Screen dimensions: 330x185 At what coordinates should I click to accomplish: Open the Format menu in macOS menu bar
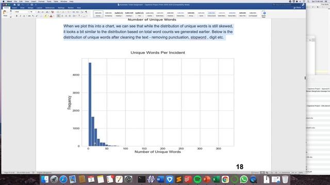41,1
